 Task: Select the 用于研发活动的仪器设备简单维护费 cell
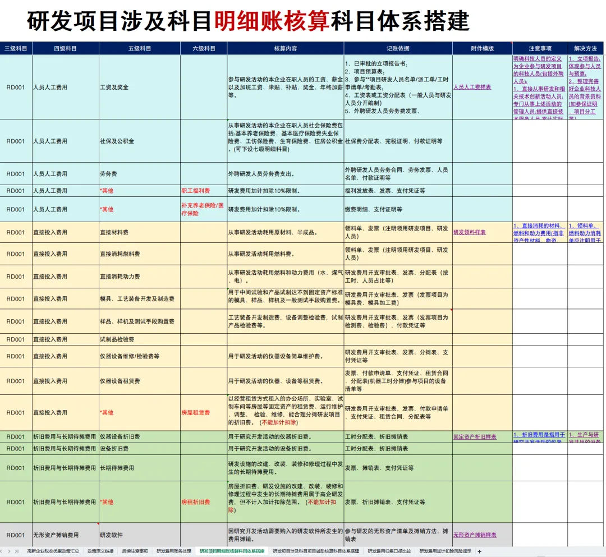(286, 356)
